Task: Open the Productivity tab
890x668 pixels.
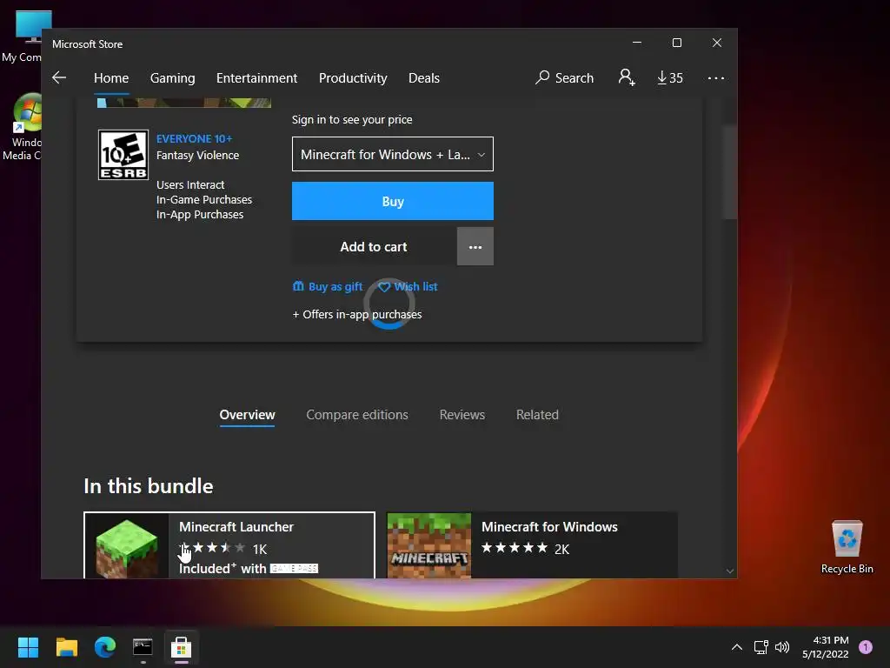Action: click(353, 77)
